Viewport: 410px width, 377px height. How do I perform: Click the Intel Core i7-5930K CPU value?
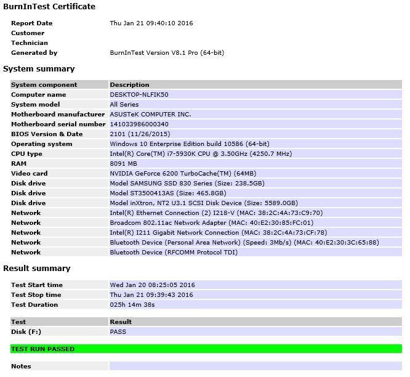[201, 154]
